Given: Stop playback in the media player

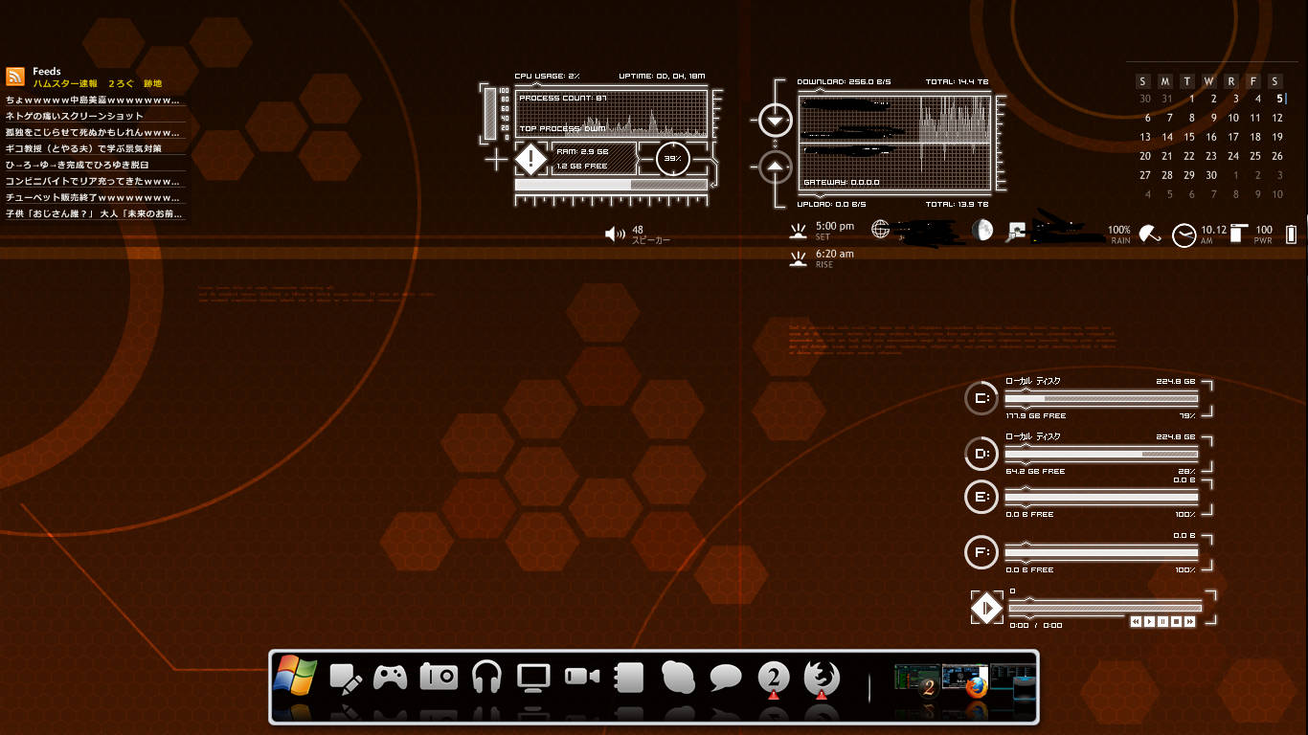Looking at the screenshot, I should point(1176,622).
